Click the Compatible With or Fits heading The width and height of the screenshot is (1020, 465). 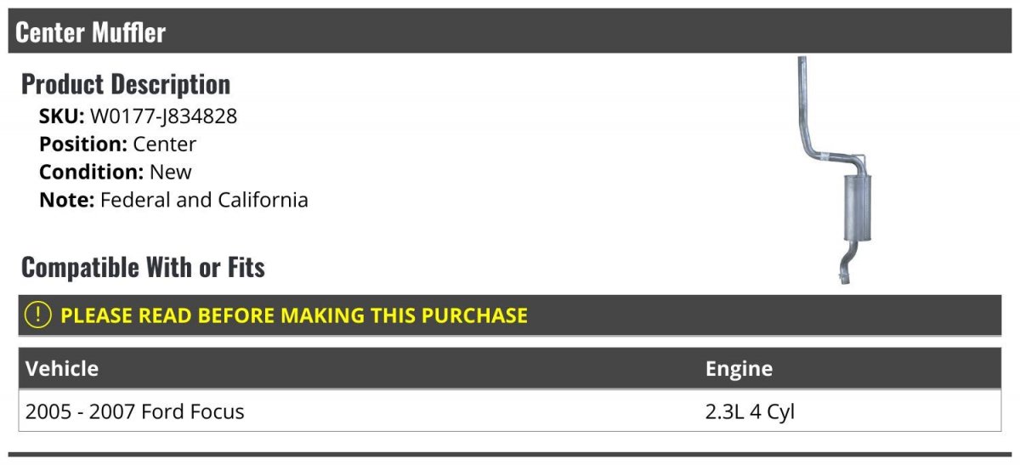(143, 268)
